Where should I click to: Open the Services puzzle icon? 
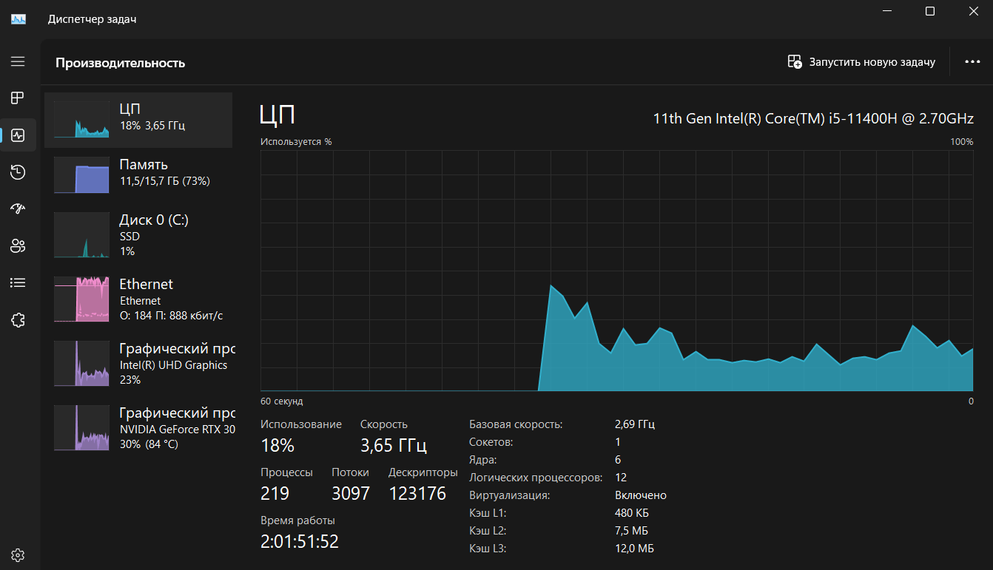[18, 319]
